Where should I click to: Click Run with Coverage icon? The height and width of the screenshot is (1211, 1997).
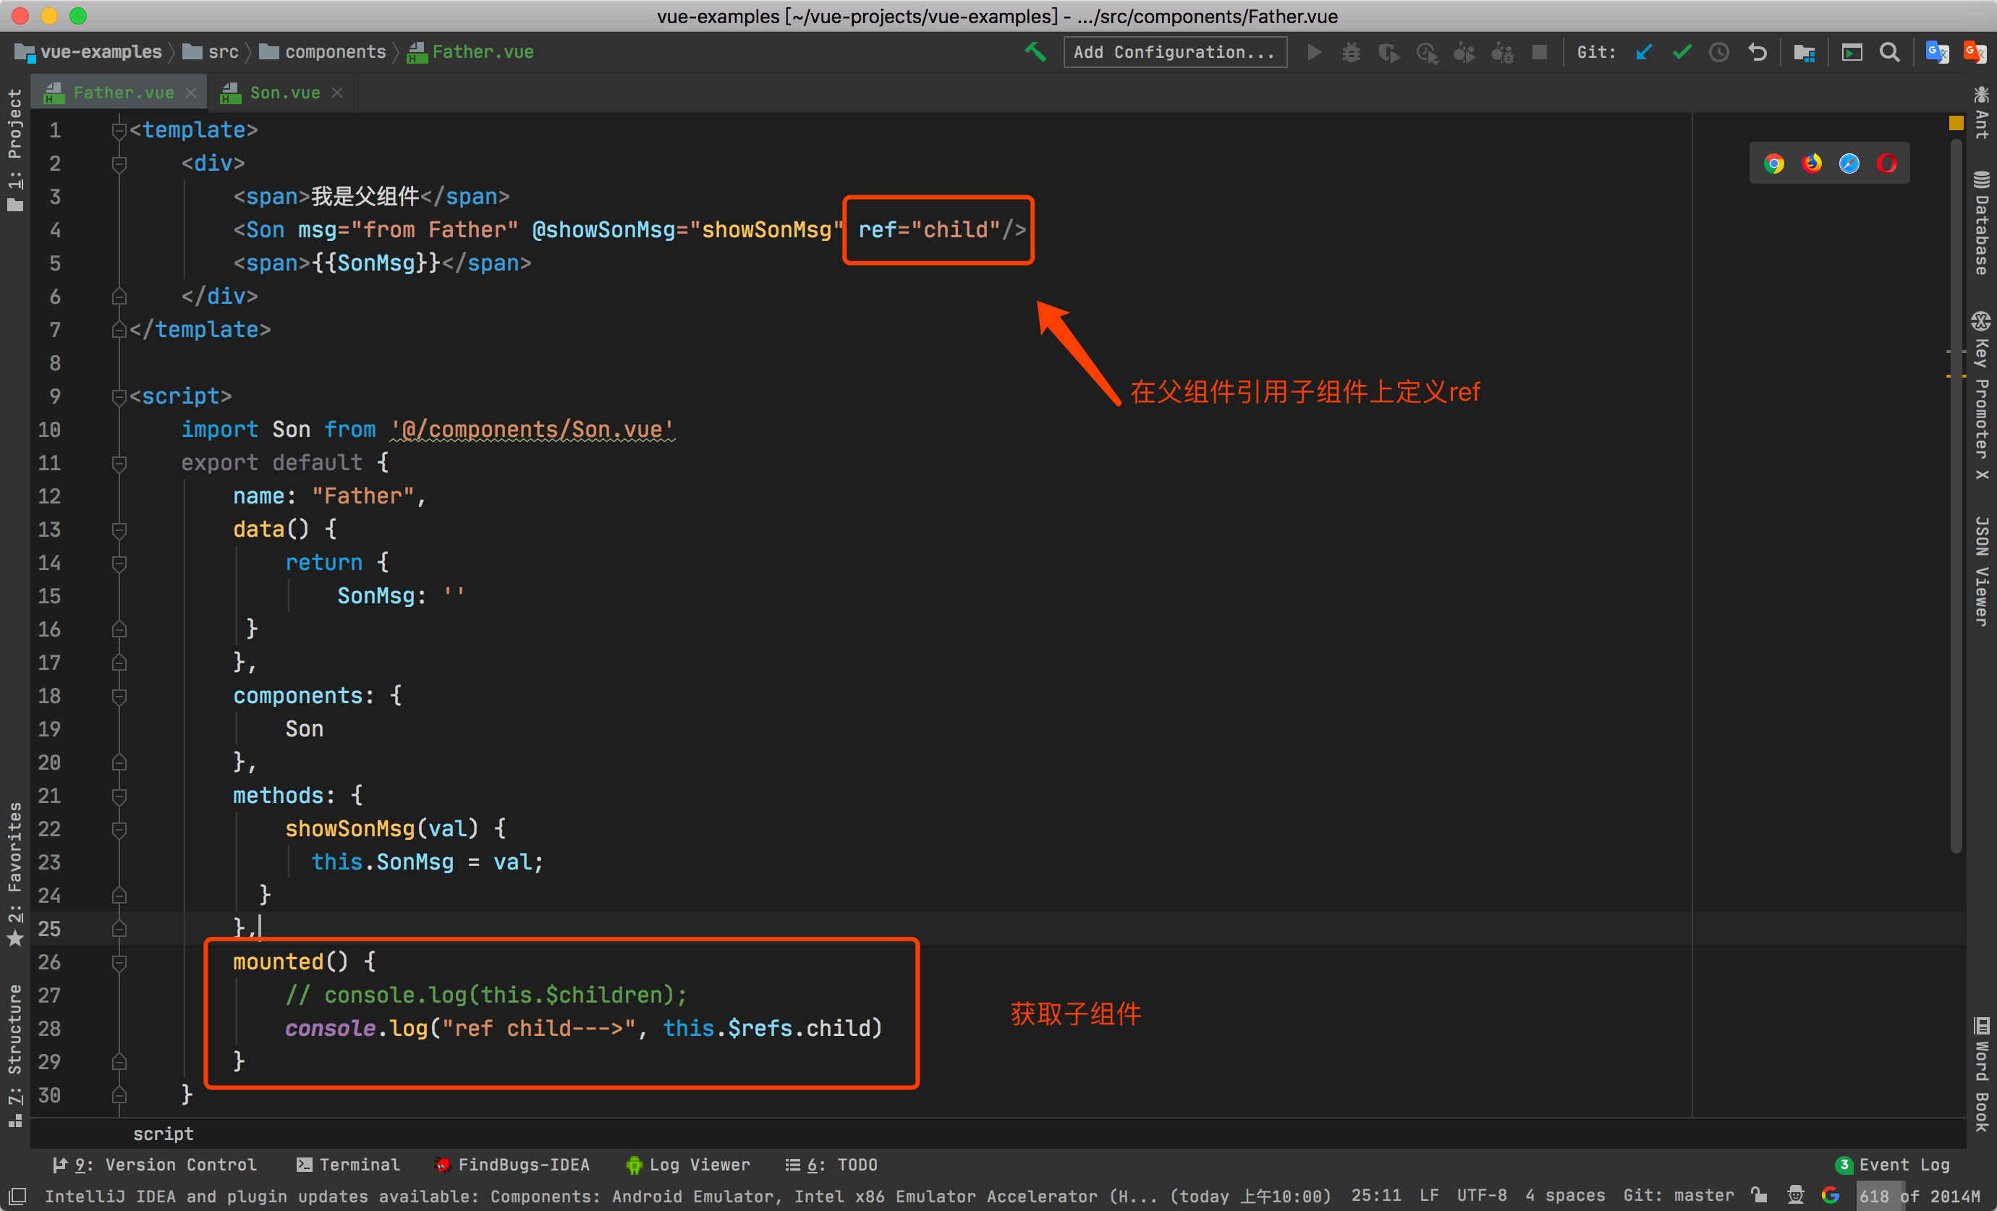[1389, 52]
